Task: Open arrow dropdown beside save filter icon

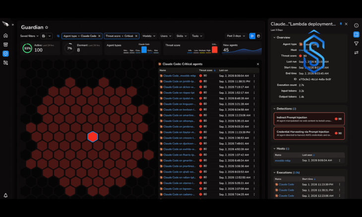Action: pyautogui.click(x=50, y=36)
